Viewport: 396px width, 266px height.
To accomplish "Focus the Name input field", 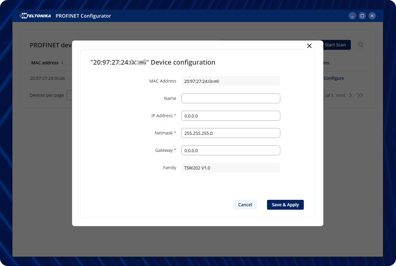I will 230,98.
